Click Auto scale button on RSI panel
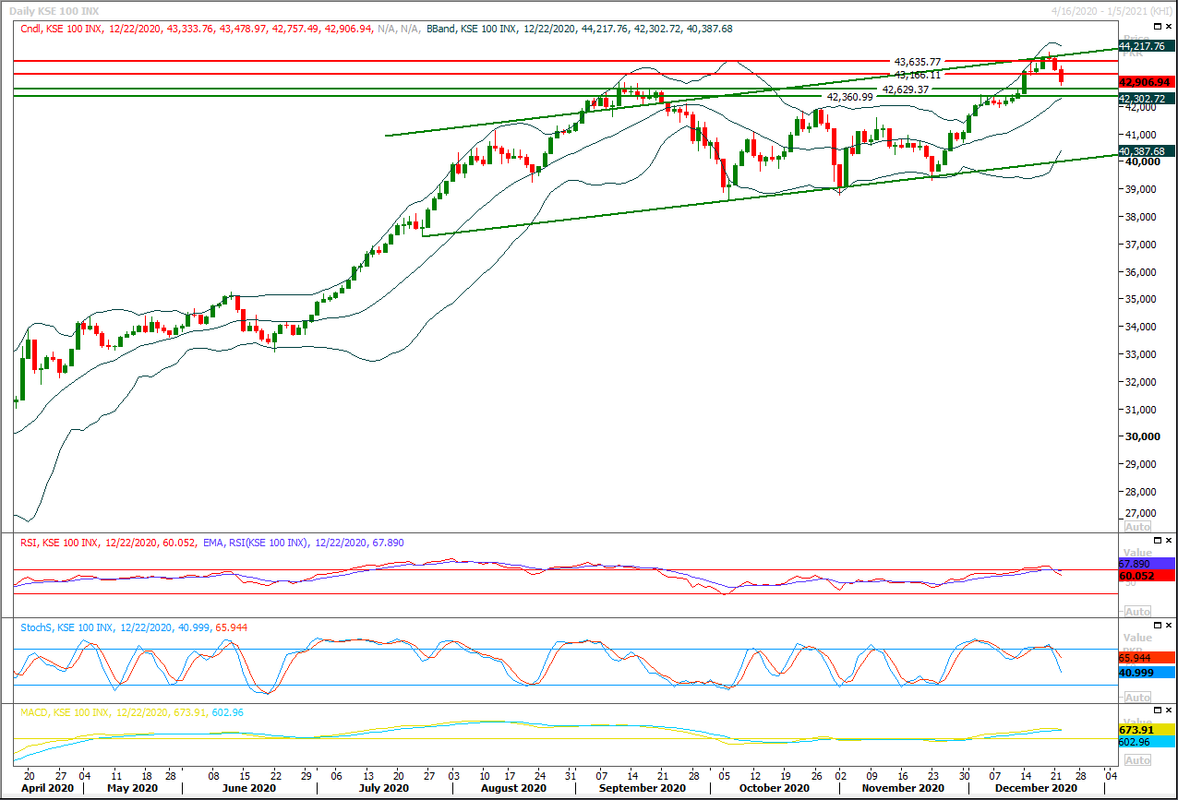The image size is (1178, 800). click(x=1137, y=611)
